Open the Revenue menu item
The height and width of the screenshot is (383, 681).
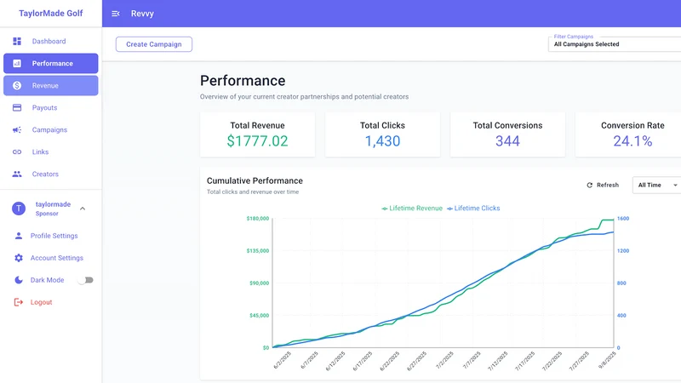click(51, 86)
